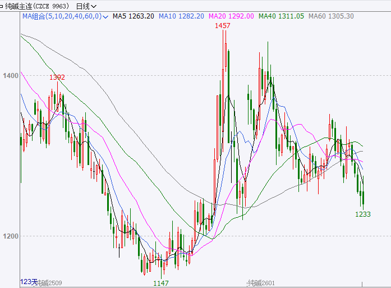Open the 日线 period dropdown
This screenshot has height=288, width=391.
(x=82, y=6)
